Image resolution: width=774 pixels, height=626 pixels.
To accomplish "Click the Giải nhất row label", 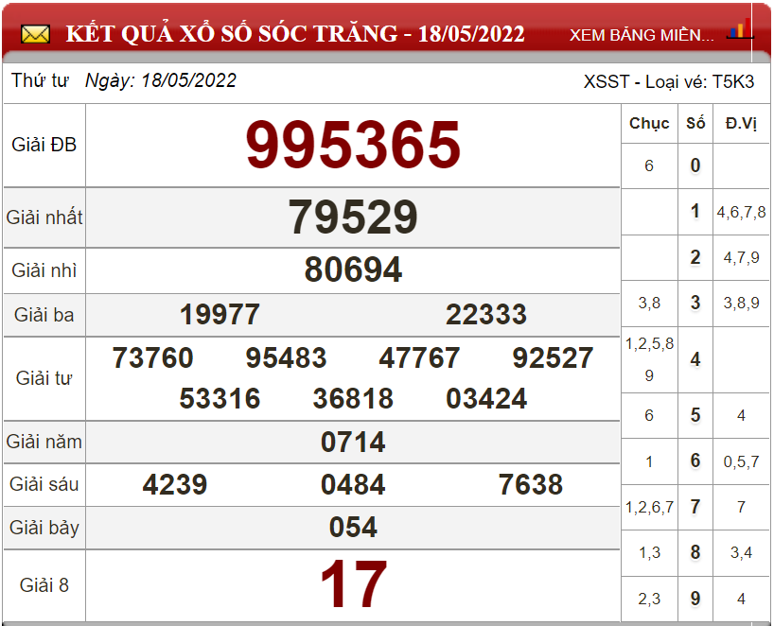I will pyautogui.click(x=44, y=217).
